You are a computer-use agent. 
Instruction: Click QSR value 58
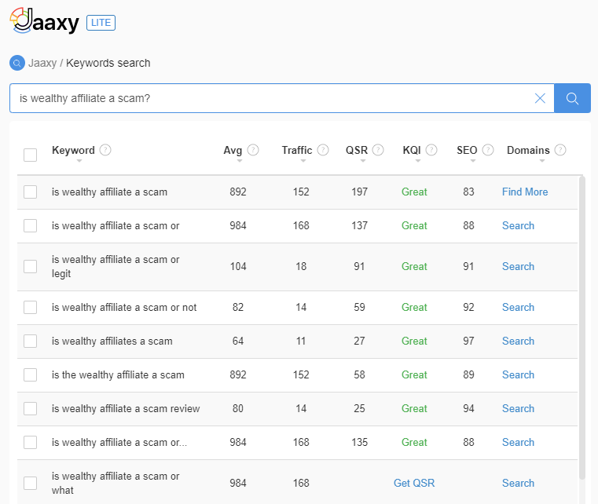coord(359,374)
